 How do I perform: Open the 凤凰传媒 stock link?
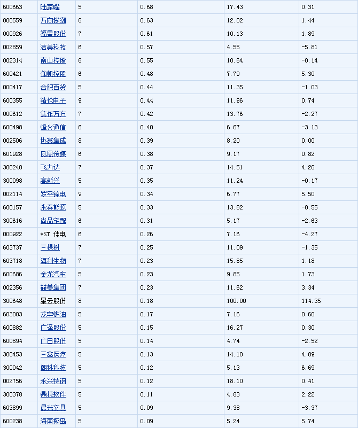[x=53, y=154]
